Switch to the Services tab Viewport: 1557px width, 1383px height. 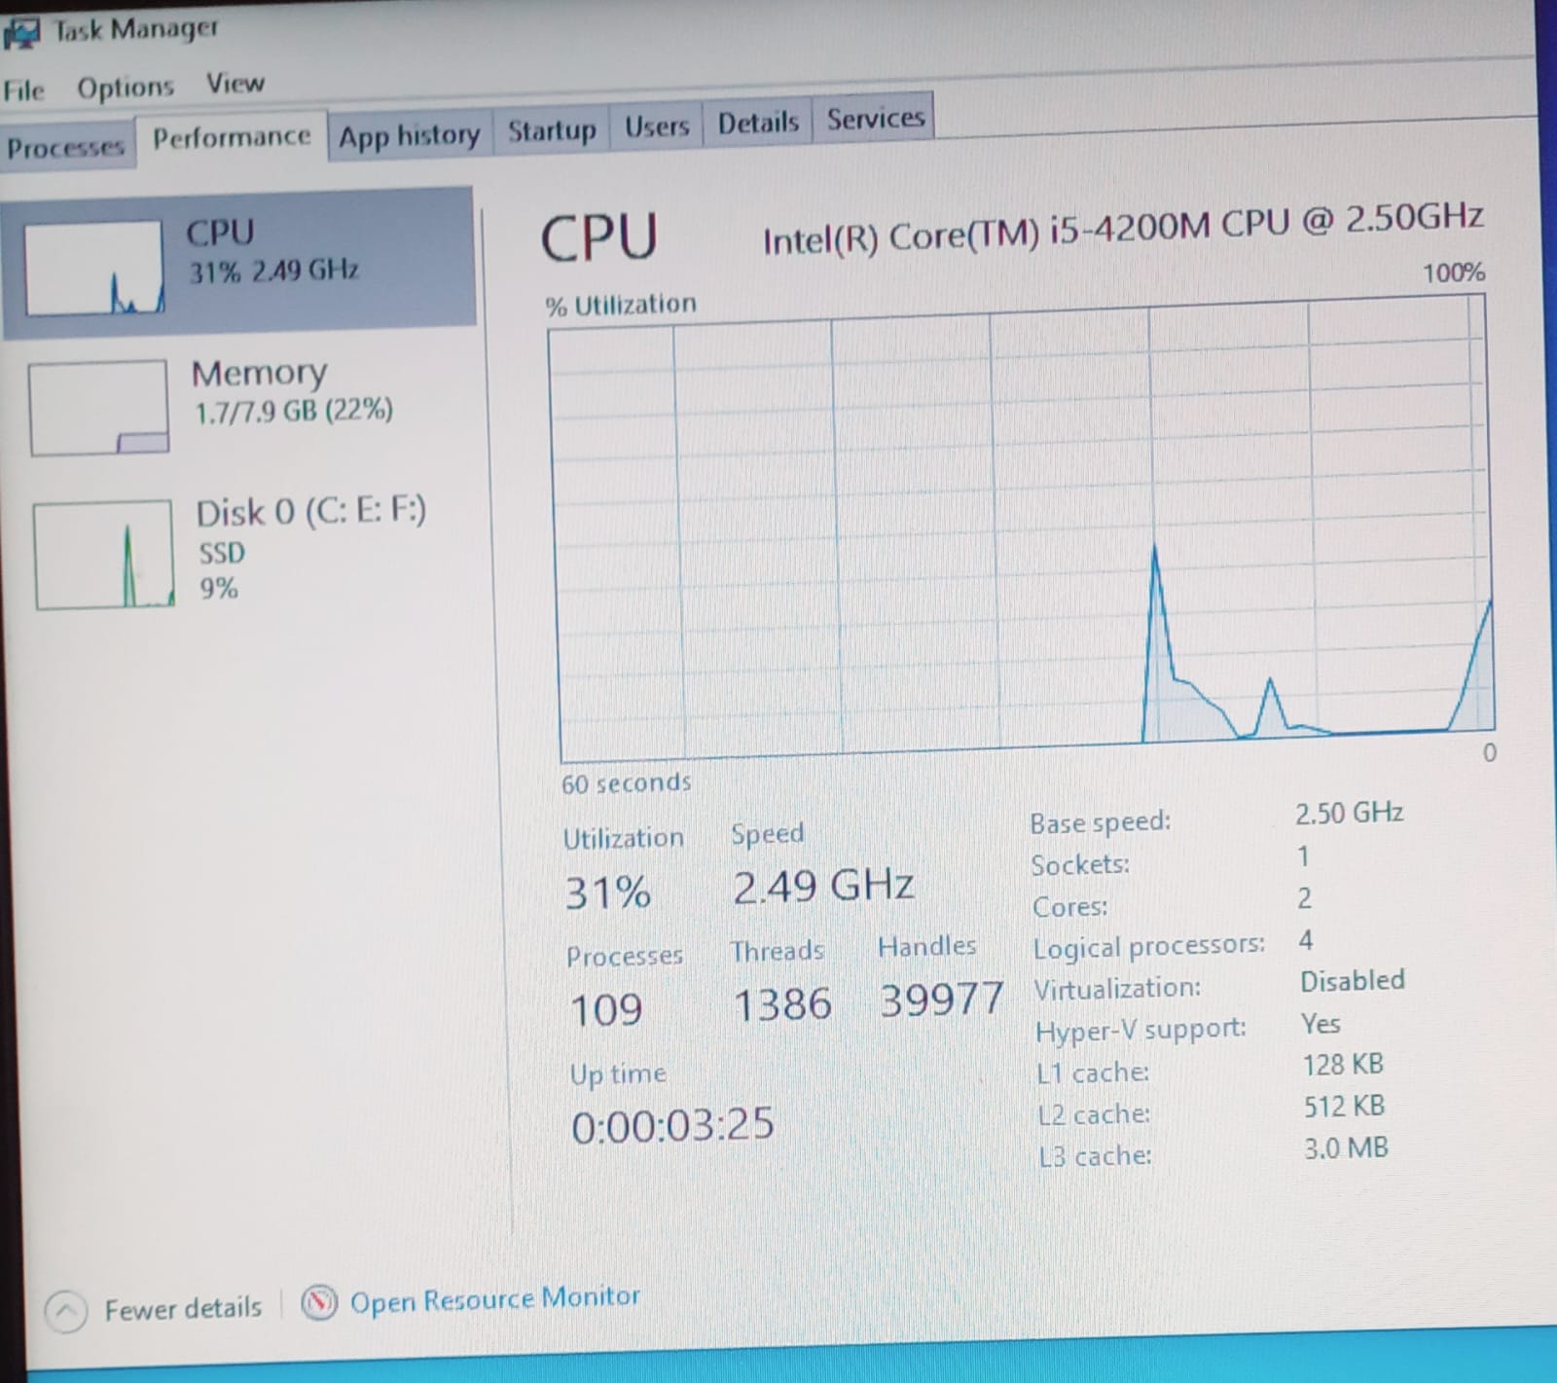tap(875, 119)
